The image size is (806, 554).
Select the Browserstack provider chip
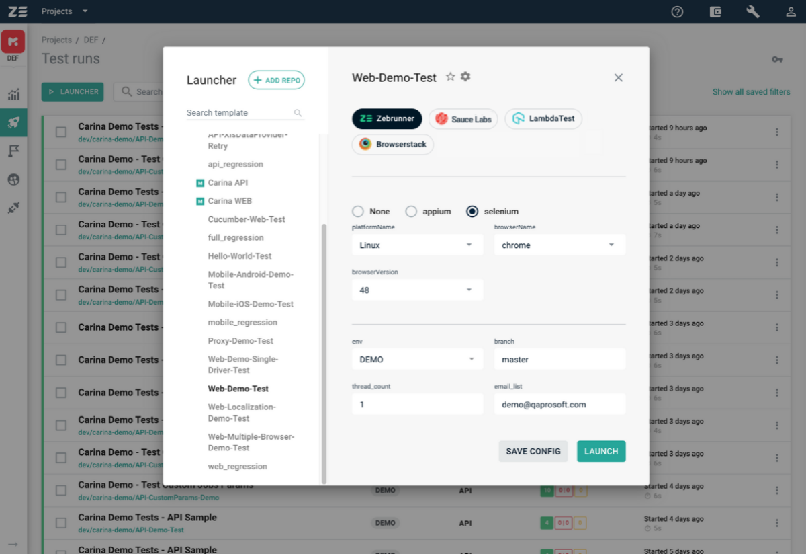[393, 144]
